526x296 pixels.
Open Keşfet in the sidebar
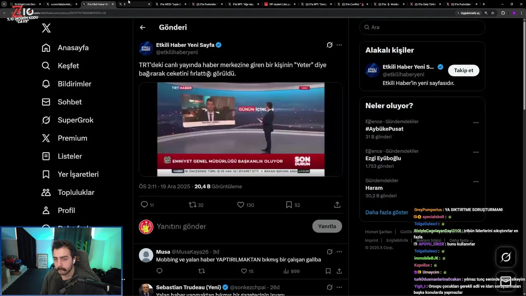[x=60, y=66]
